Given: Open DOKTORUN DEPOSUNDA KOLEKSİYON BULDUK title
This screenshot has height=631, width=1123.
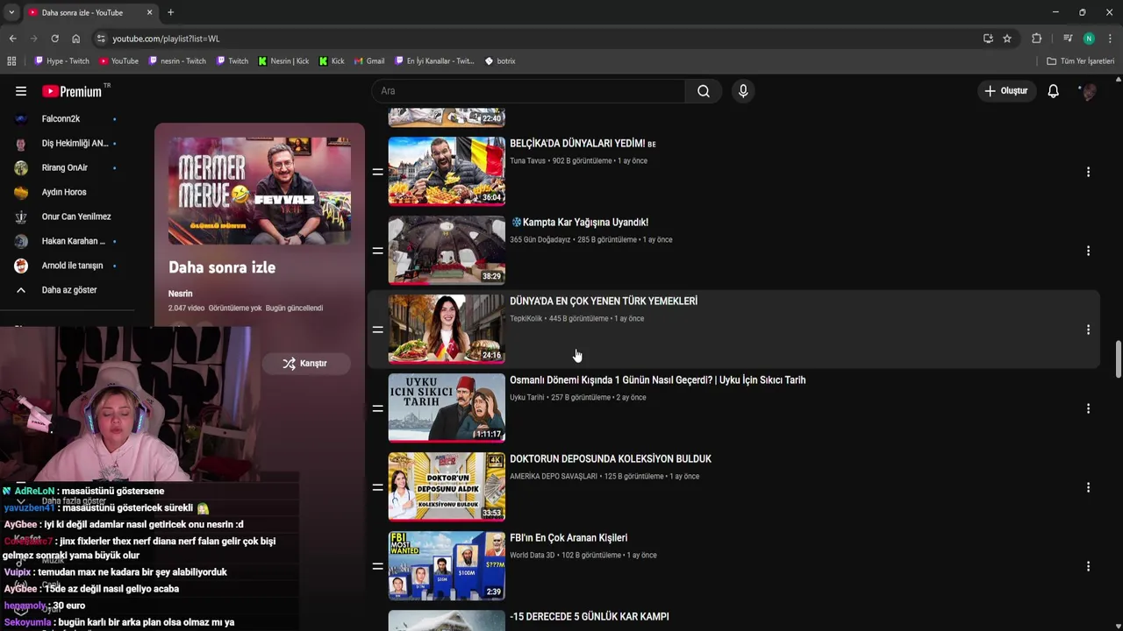Looking at the screenshot, I should tap(611, 459).
